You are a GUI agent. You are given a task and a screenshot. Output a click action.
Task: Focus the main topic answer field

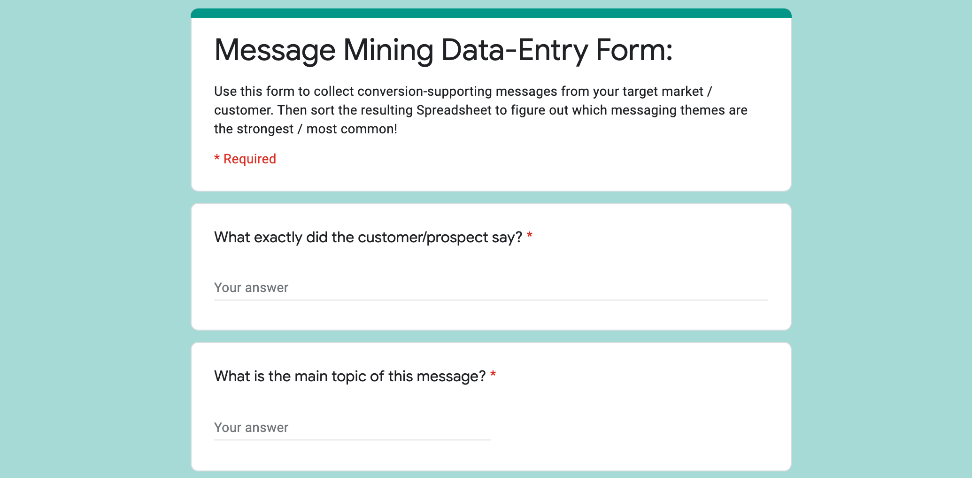click(352, 427)
